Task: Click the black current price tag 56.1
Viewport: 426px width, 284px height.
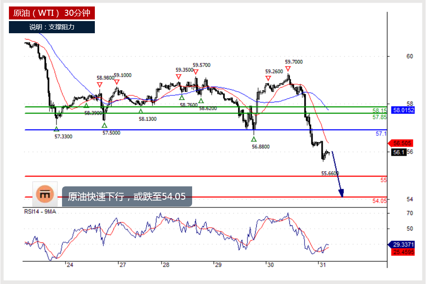Action: coord(398,152)
